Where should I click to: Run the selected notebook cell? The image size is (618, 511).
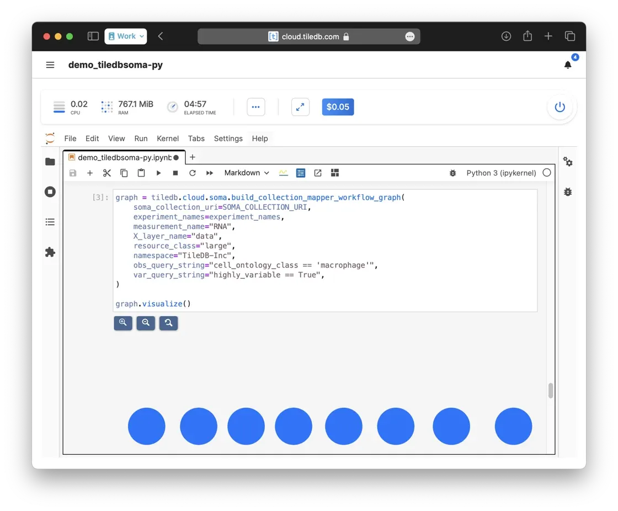coord(158,173)
